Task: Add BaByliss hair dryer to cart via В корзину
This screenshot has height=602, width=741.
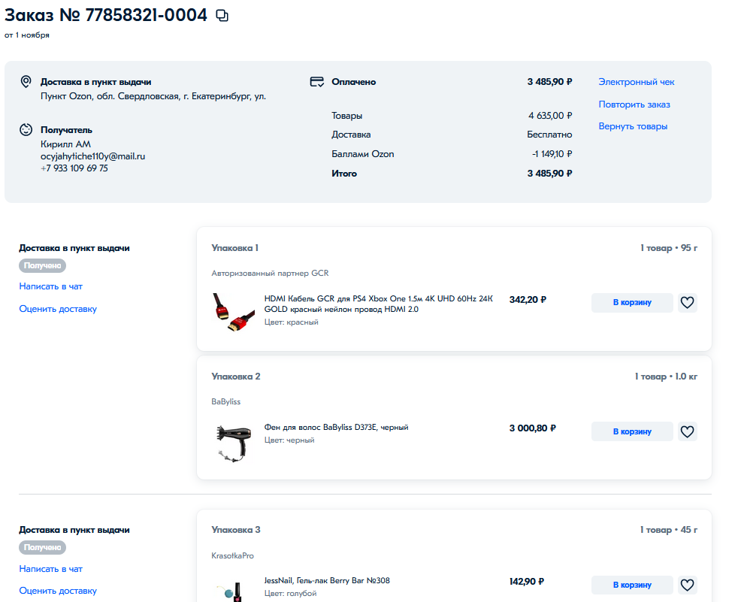Action: pyautogui.click(x=632, y=431)
